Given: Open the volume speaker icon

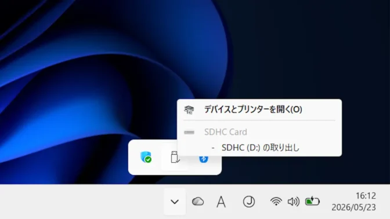Looking at the screenshot, I should [294, 202].
